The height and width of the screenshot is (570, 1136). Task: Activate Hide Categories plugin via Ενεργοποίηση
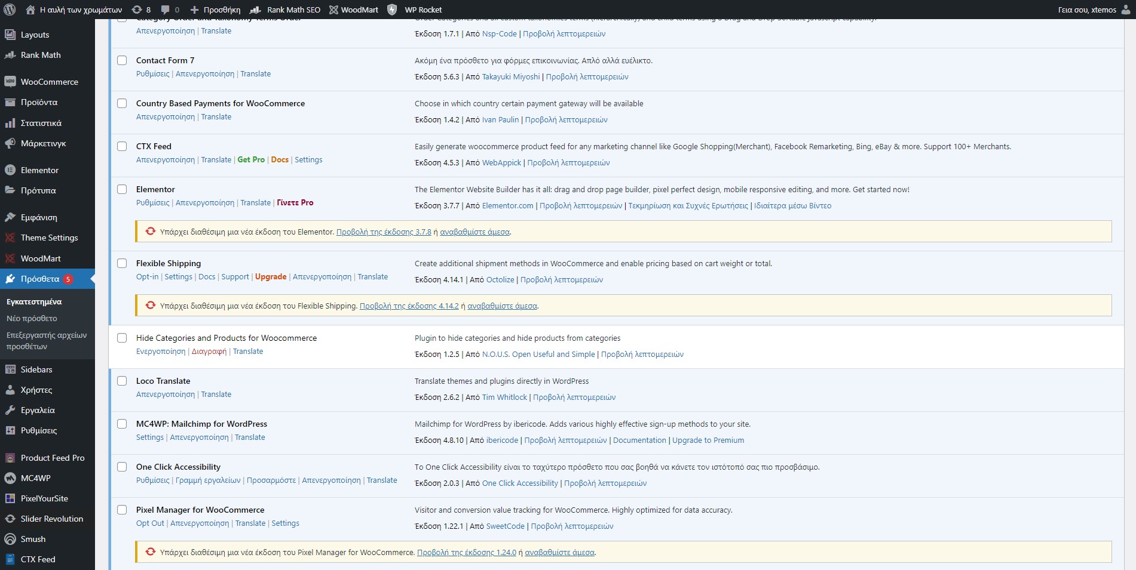[161, 352]
